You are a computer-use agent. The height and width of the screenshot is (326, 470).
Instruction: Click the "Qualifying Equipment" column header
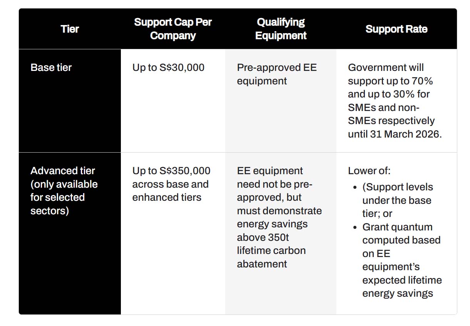(281, 29)
